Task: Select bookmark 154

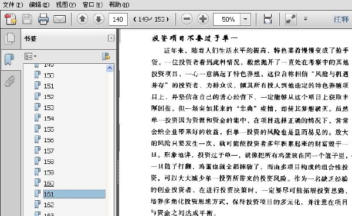Action: pyautogui.click(x=49, y=118)
